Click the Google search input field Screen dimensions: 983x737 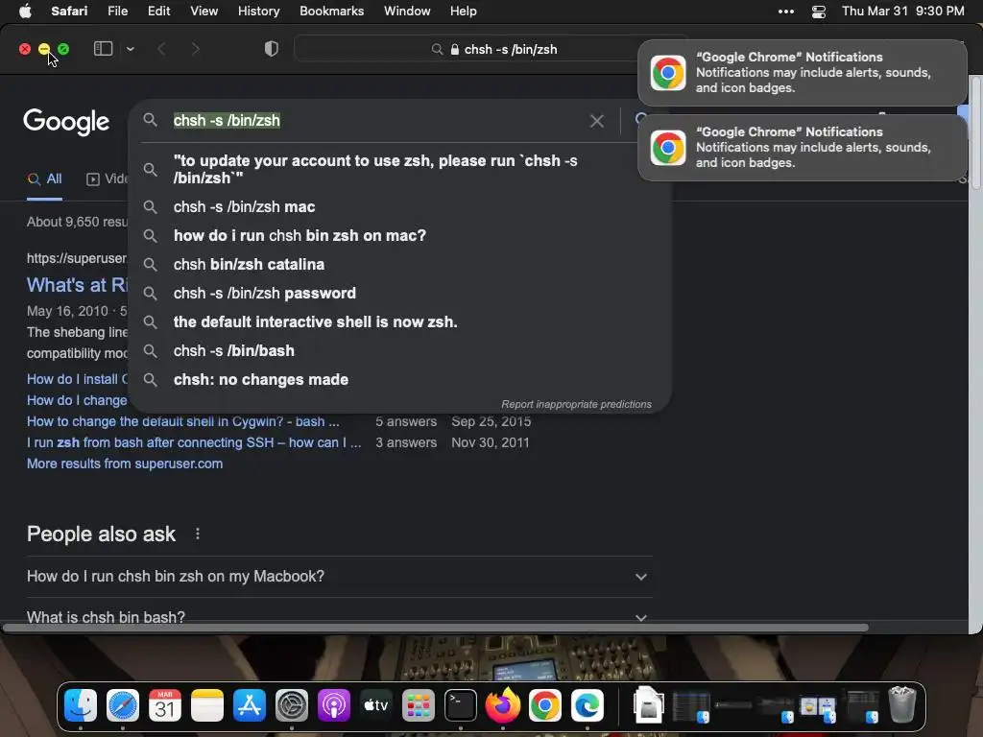(x=376, y=121)
